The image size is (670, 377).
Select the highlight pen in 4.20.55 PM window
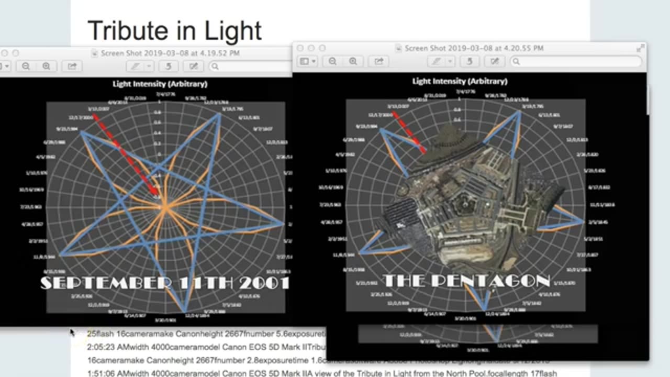coord(435,61)
